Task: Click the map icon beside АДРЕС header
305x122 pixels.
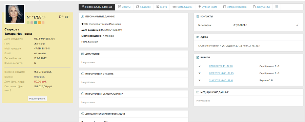Action: pos(198,37)
